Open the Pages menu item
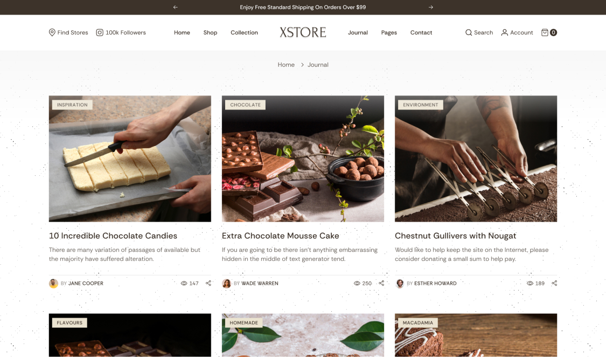The width and height of the screenshot is (606, 357). click(x=389, y=32)
